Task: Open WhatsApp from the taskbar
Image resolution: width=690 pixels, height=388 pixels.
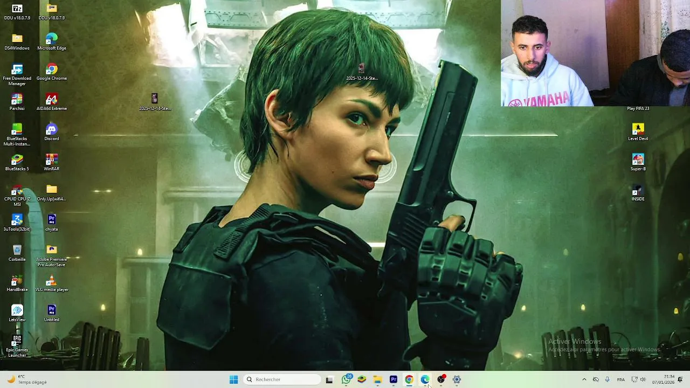Action: 346,379
